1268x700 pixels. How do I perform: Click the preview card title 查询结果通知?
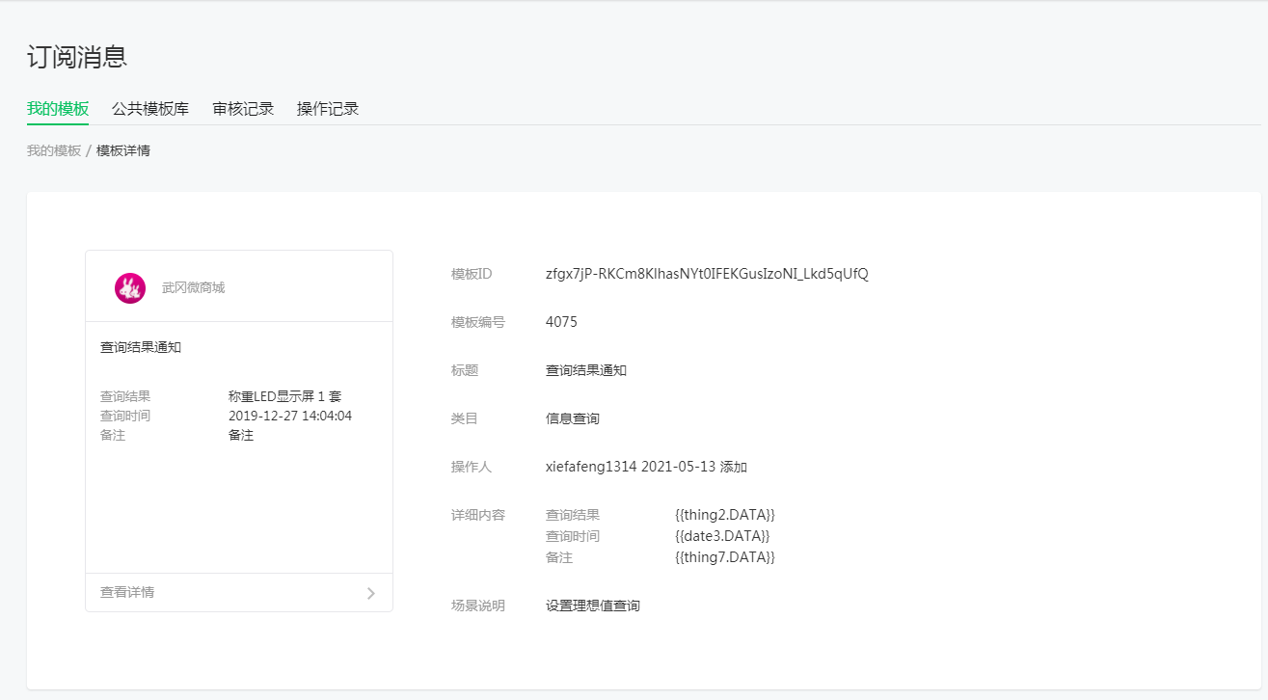coord(141,347)
